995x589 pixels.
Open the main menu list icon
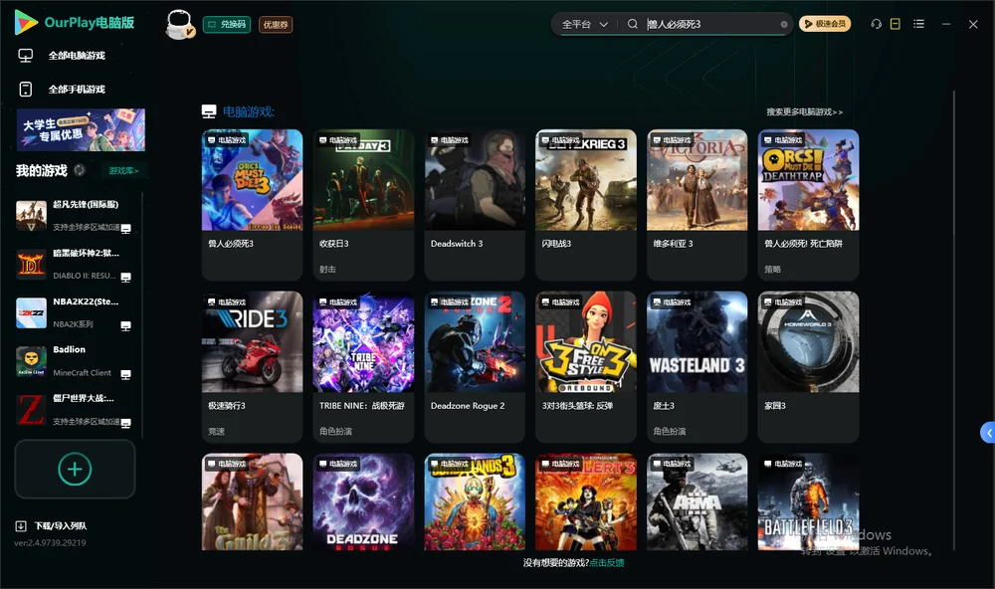pyautogui.click(x=918, y=24)
